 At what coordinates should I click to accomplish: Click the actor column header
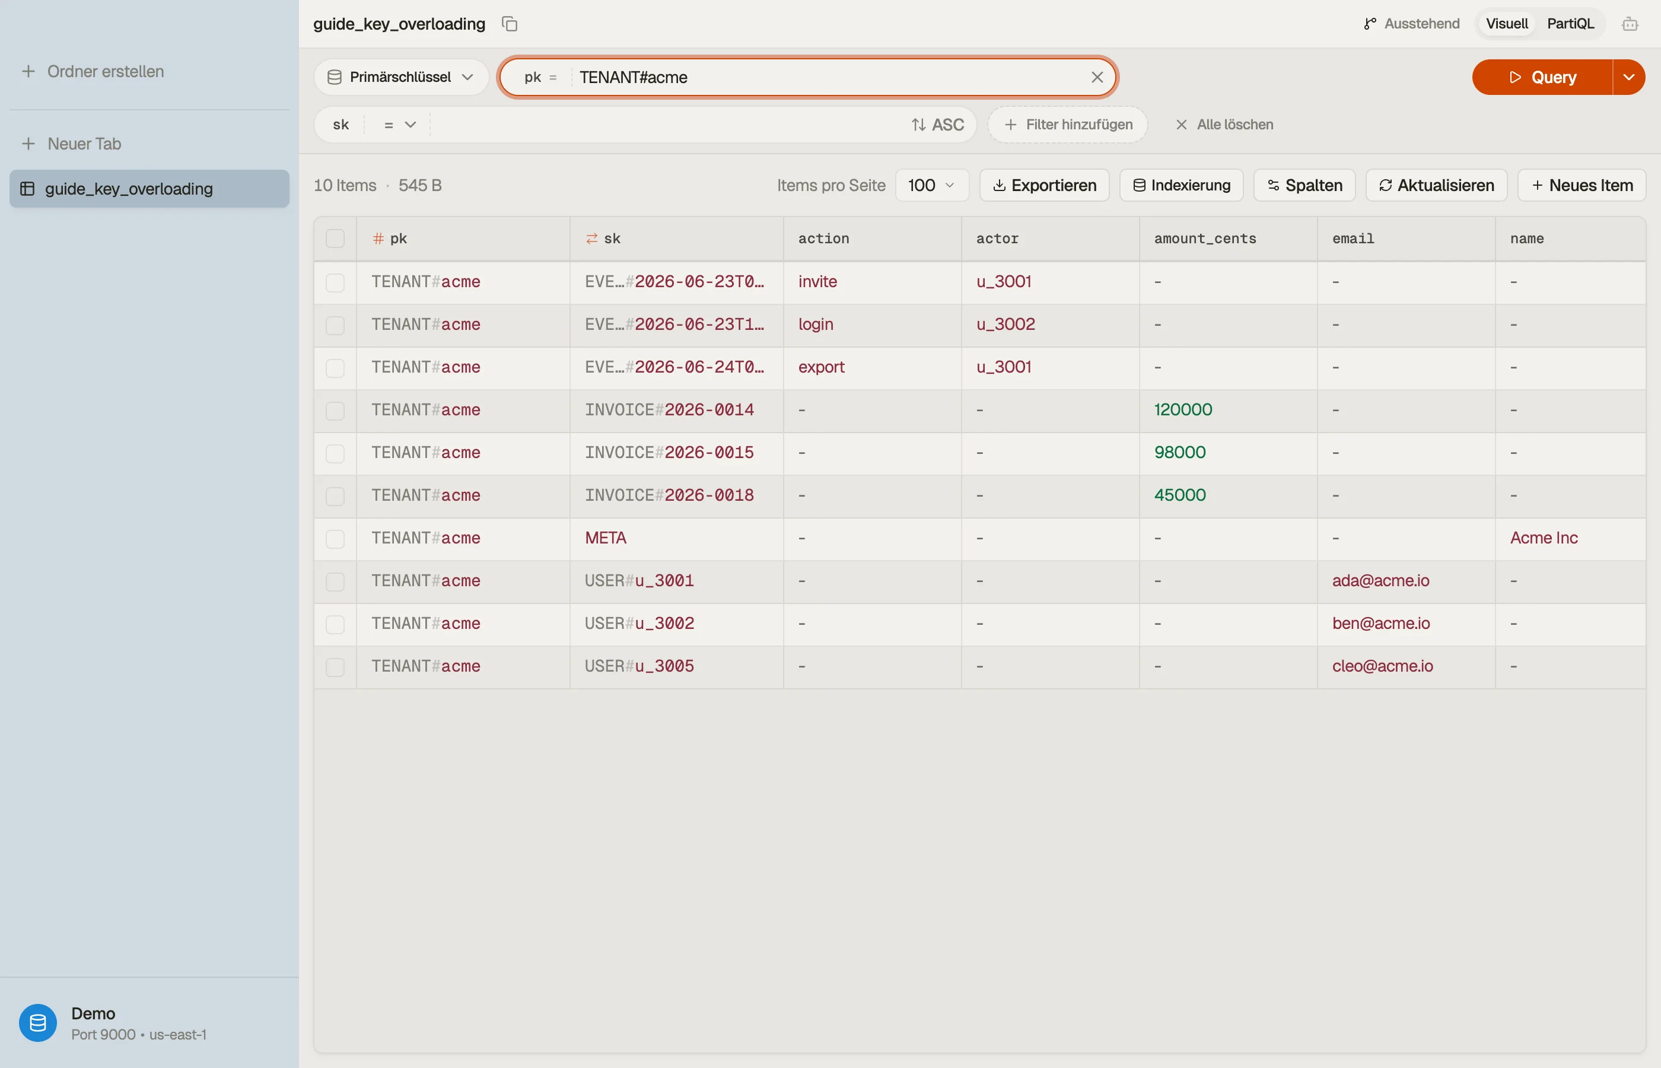pos(1050,239)
